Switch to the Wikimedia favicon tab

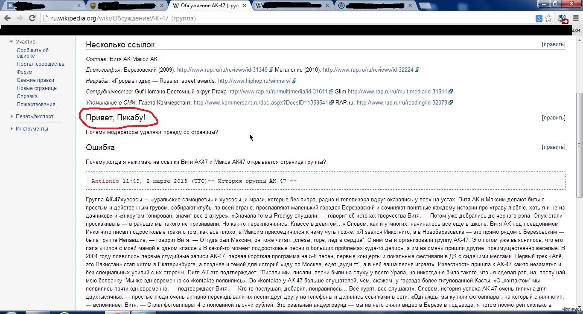(x=374, y=6)
